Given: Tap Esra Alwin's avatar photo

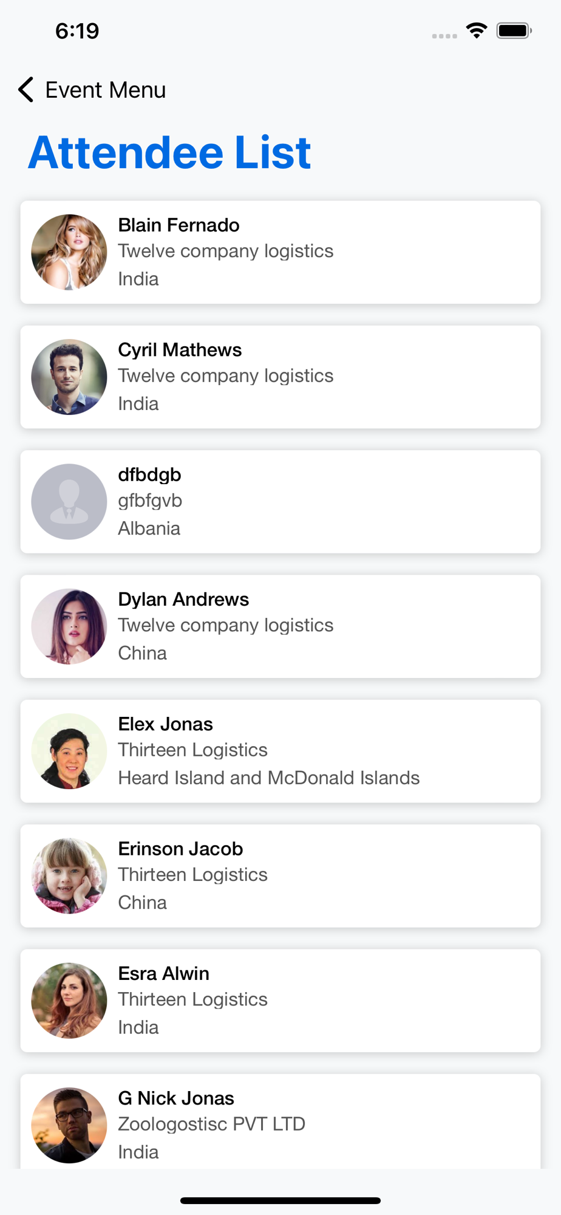Looking at the screenshot, I should pyautogui.click(x=69, y=1001).
